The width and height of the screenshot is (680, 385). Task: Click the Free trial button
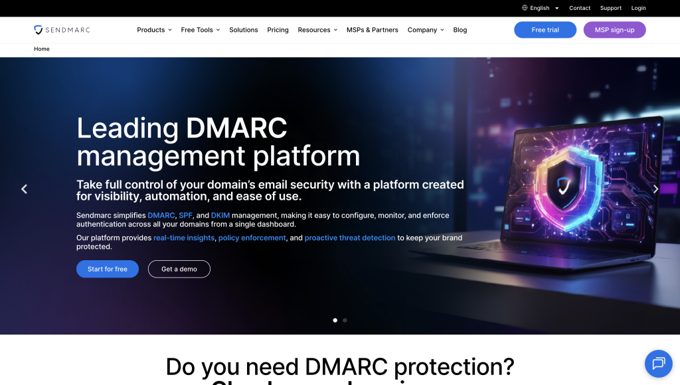pyautogui.click(x=545, y=30)
